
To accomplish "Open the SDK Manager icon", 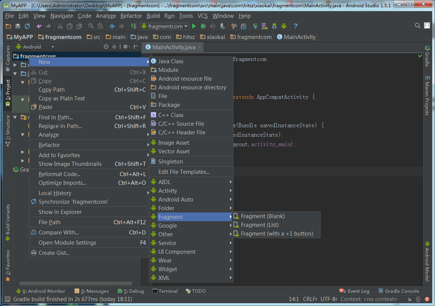I will click(274, 27).
